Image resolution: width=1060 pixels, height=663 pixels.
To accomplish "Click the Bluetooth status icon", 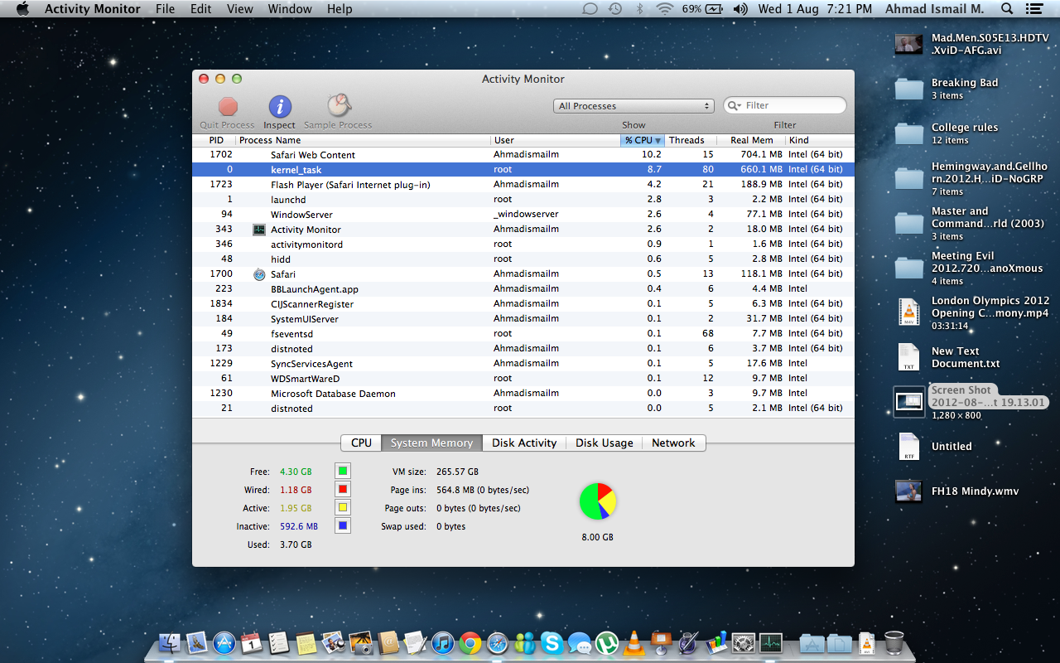I will click(639, 9).
